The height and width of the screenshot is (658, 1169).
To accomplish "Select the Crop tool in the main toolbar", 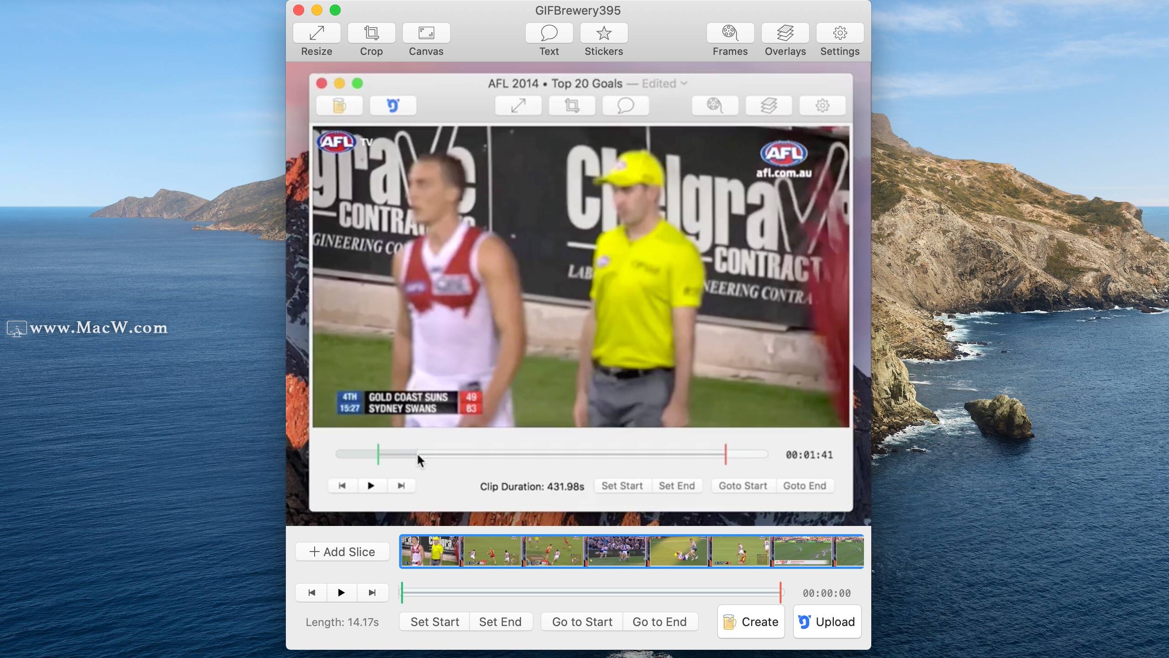I will point(371,33).
